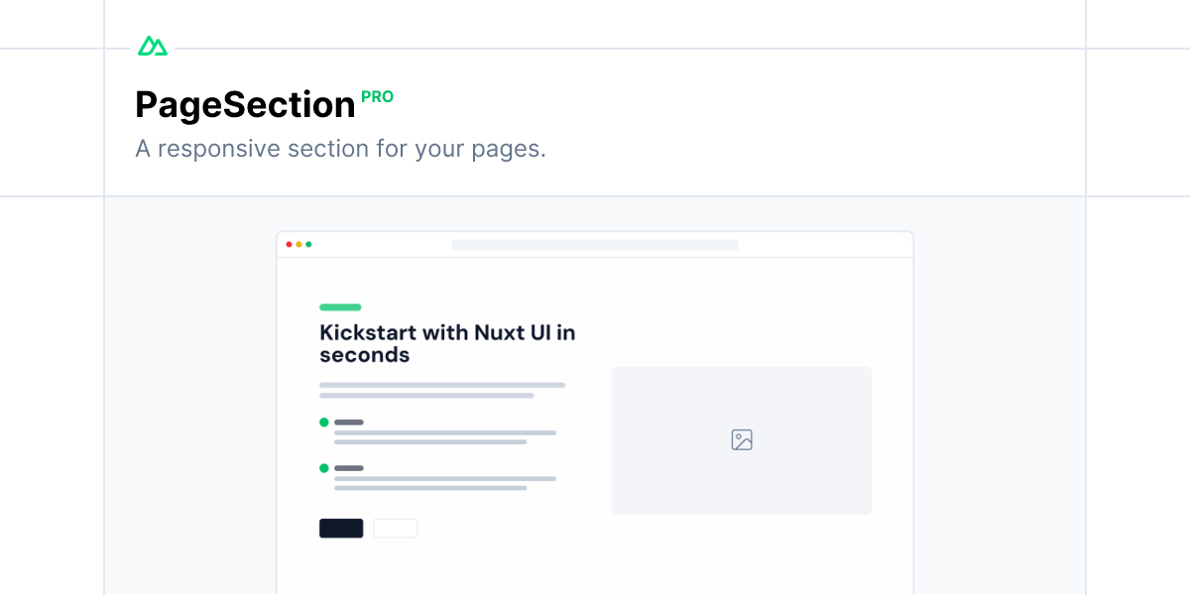Click the second feature's dark title bar
1190x595 pixels.
click(x=349, y=468)
